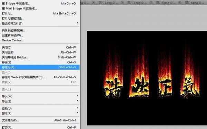The height and width of the screenshot is (129, 207).
Task: Select 关闭并转到 Bridge... entry
Action: (40, 58)
